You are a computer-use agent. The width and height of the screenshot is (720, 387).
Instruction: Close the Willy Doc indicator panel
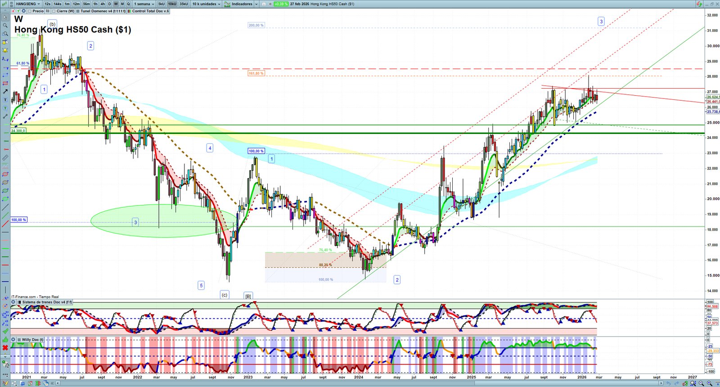click(x=13, y=340)
